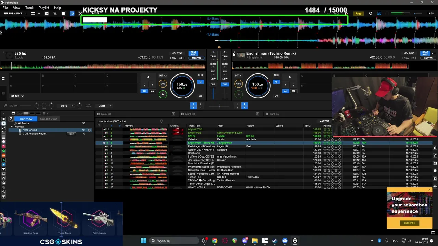The width and height of the screenshot is (438, 246).
Task: Open deck 2 INT dropdown
Action: (239, 76)
